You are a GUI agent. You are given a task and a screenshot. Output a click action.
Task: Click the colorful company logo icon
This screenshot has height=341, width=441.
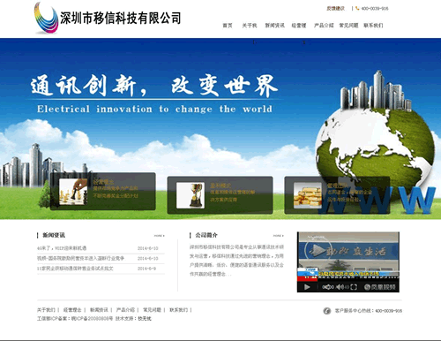pyautogui.click(x=47, y=18)
